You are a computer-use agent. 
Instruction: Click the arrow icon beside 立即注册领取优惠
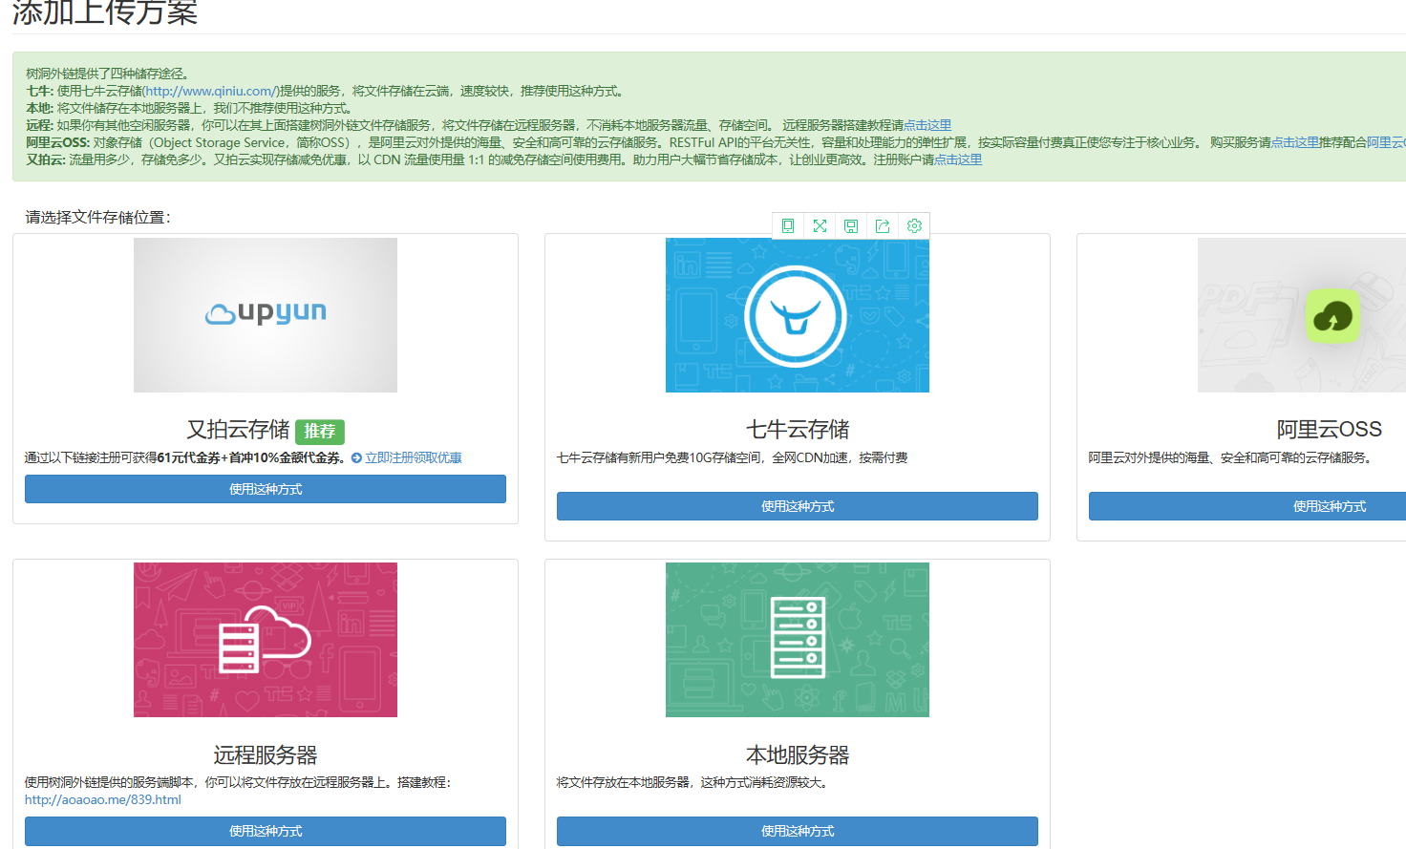pos(356,458)
